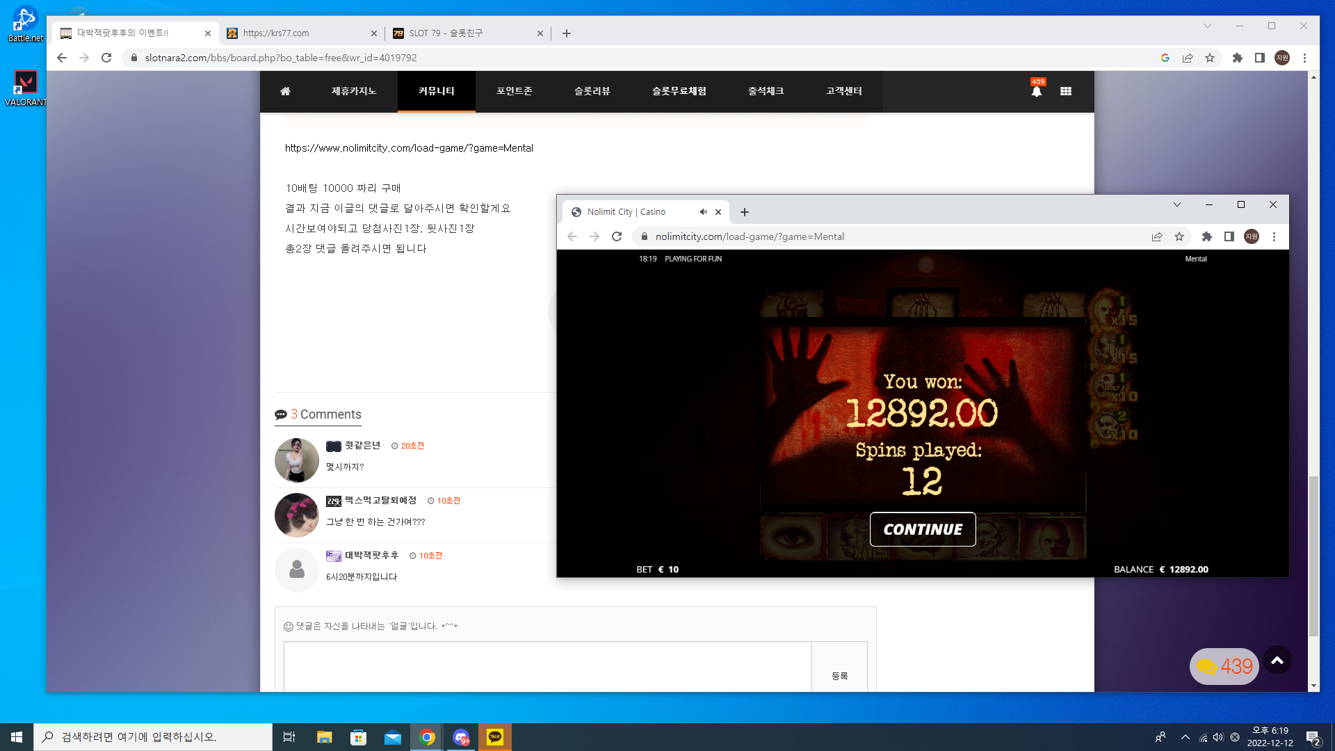
Task: Open tab search dropdown in Nolimit City window
Action: [x=1177, y=204]
